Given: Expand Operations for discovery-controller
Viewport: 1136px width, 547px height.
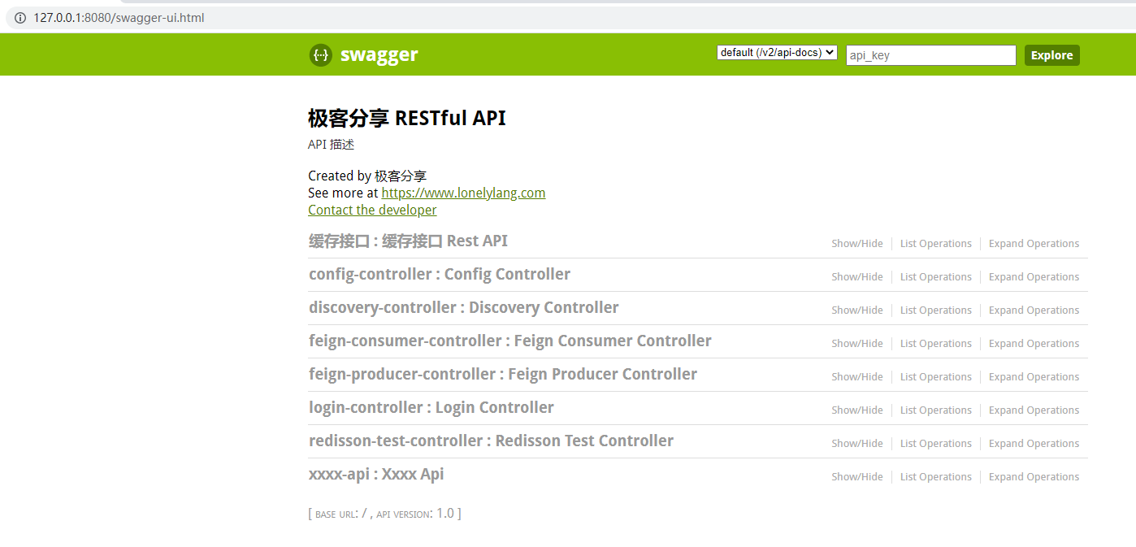Looking at the screenshot, I should point(1034,310).
